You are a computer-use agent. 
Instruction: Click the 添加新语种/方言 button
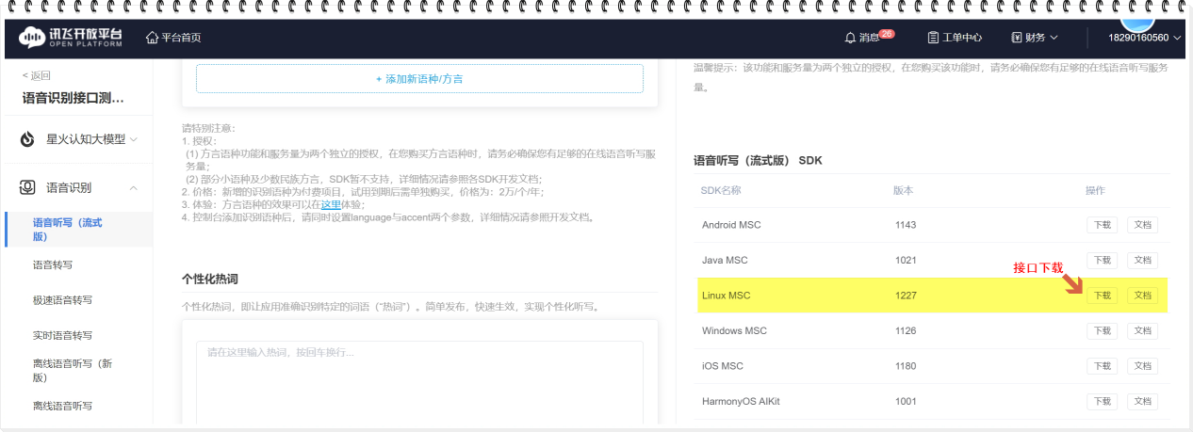[419, 78]
